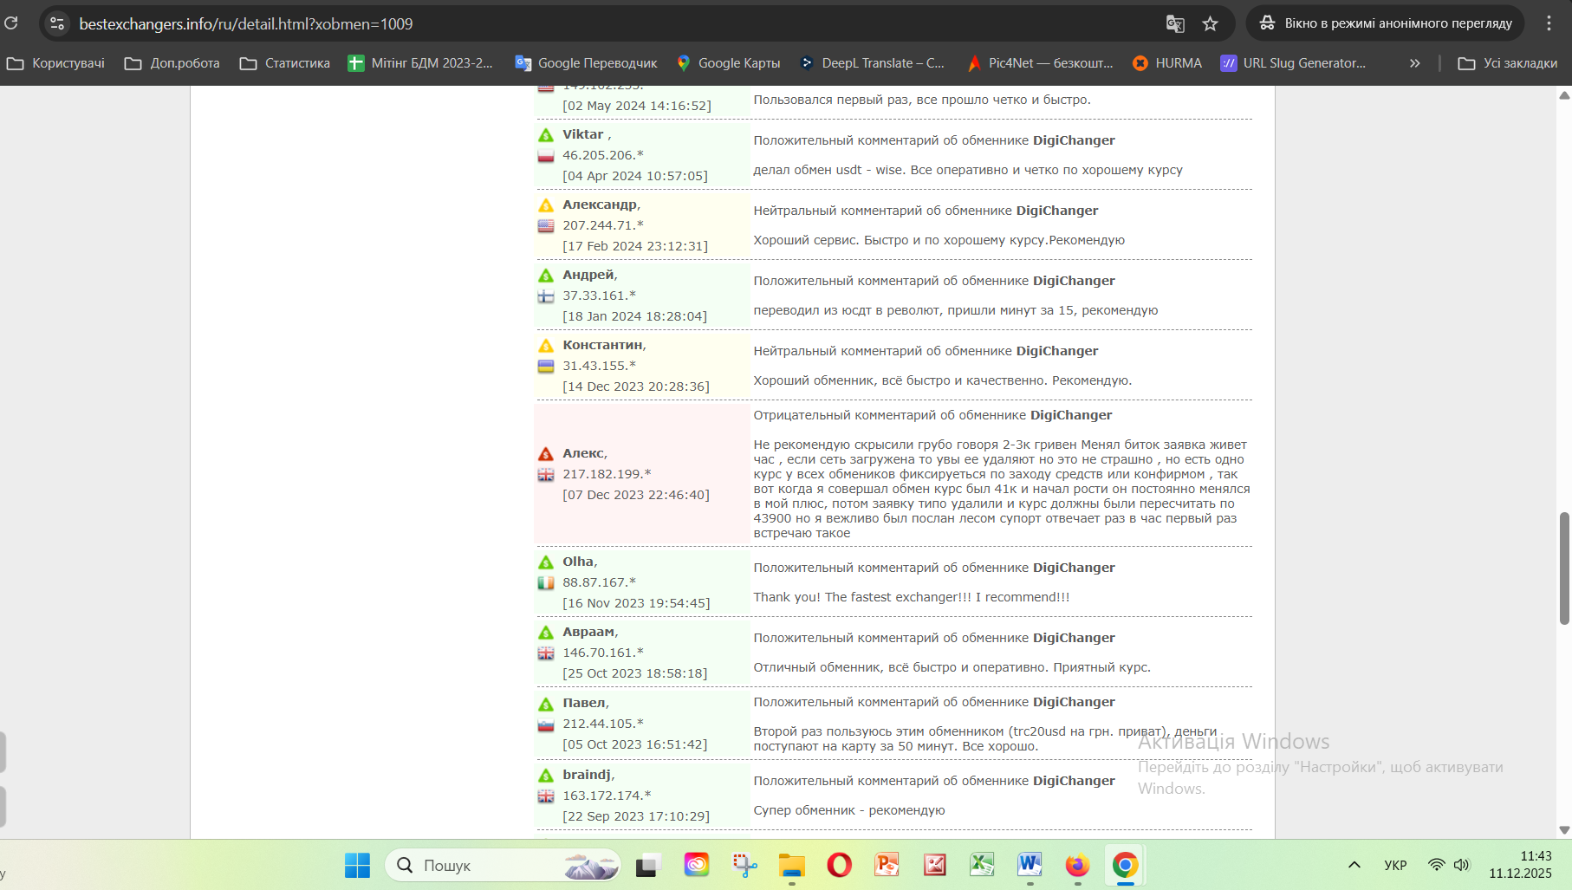
Task: Click the page vertical scrollbar thumb
Action: tap(1564, 568)
